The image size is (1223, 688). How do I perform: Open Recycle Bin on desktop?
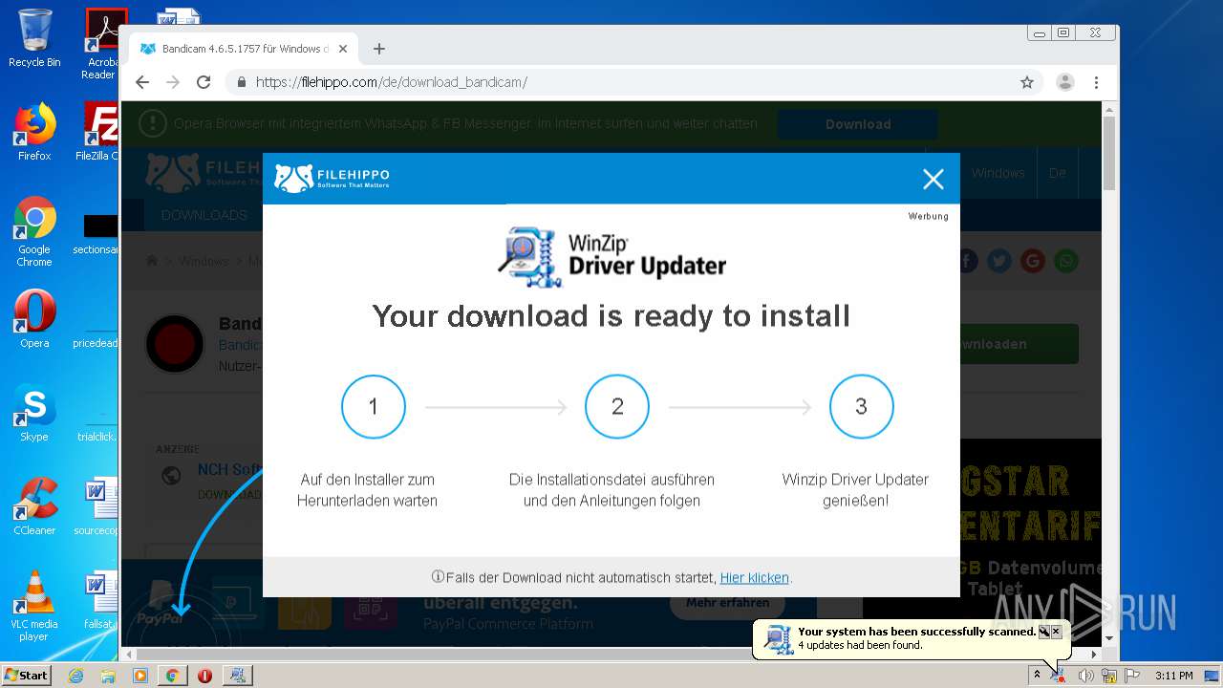34,38
